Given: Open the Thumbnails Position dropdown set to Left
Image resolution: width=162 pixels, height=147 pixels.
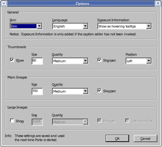Looking at the screenshot, I should pyautogui.click(x=139, y=61).
